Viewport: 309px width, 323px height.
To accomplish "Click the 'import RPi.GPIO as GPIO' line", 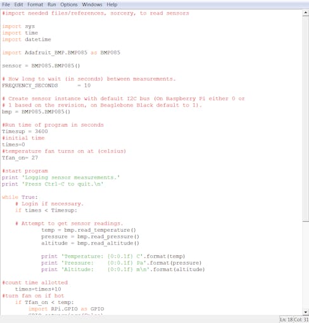I will tap(66, 309).
